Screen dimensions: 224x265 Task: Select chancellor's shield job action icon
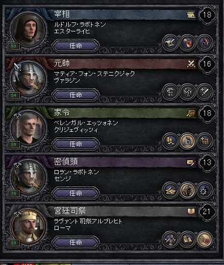click(187, 42)
